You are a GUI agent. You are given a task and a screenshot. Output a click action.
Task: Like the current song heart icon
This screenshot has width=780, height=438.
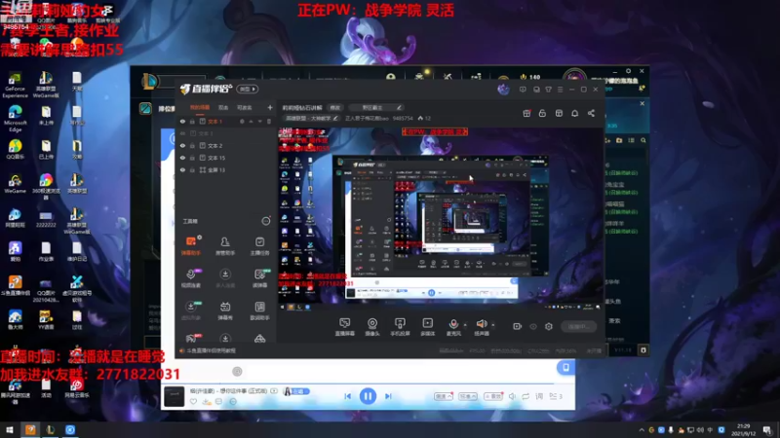(x=193, y=401)
